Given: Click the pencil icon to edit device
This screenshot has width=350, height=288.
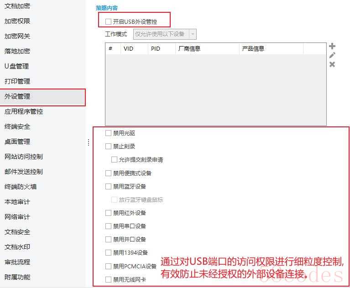Looking at the screenshot, I should (332, 55).
